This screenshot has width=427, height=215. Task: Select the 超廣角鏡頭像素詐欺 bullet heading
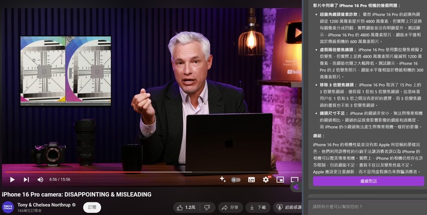point(339,14)
